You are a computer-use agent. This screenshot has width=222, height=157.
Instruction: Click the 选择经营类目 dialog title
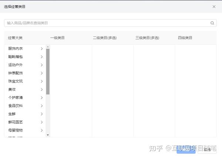coord(14,7)
